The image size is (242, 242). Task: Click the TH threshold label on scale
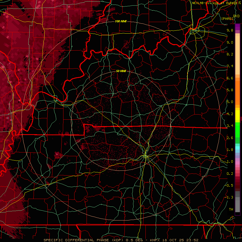tap(231, 209)
